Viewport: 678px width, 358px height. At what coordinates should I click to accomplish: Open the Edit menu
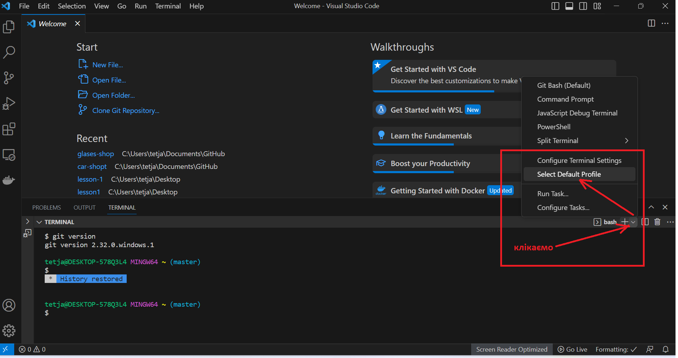coord(44,6)
